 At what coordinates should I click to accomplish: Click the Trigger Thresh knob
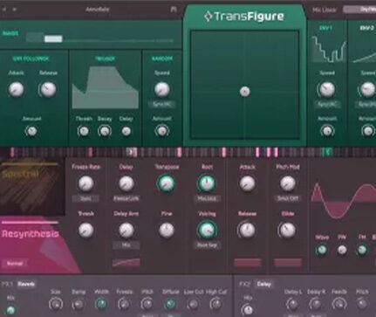[84, 131]
